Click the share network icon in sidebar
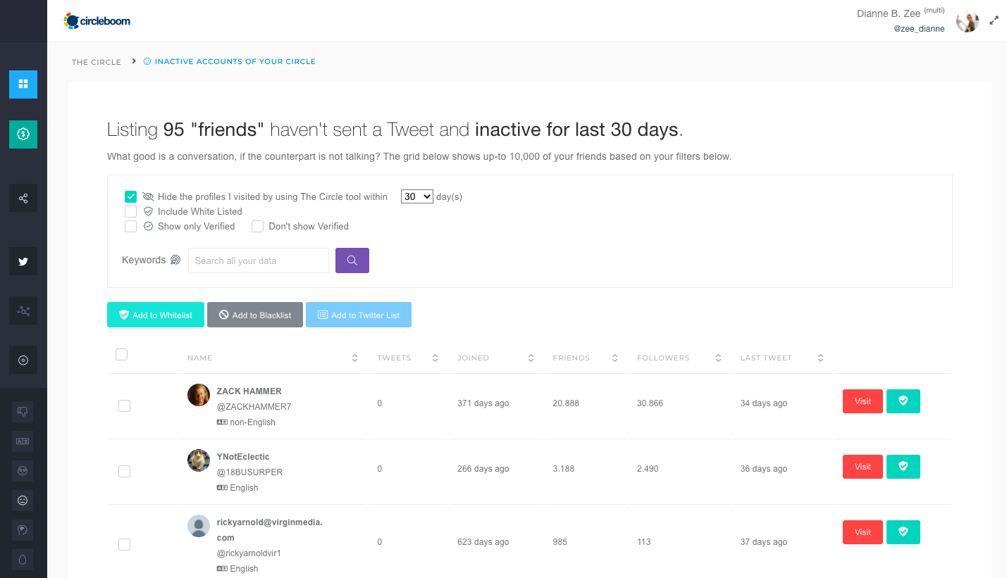This screenshot has height=578, width=1007. (23, 198)
